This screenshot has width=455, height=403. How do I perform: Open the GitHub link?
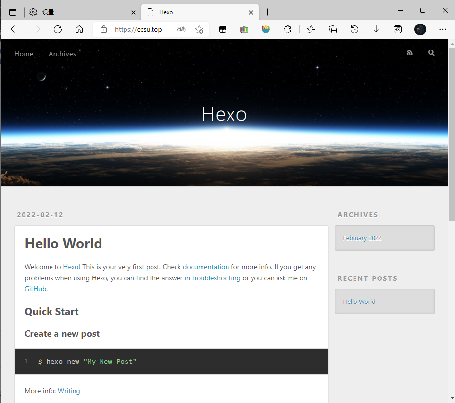point(35,289)
